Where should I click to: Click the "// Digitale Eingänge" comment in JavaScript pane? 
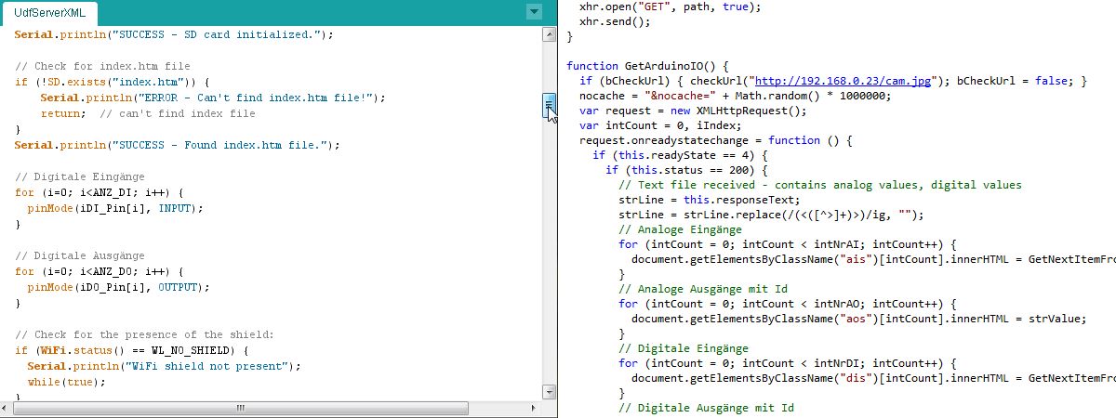tap(683, 348)
